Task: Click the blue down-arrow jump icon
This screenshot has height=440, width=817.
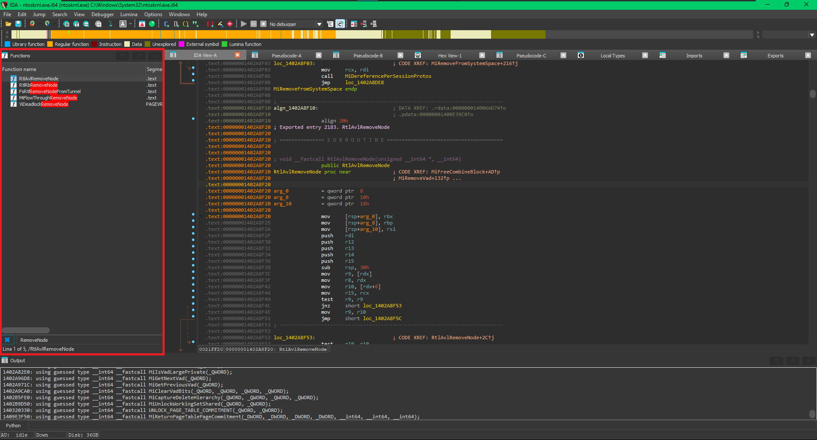Action: tap(110, 24)
